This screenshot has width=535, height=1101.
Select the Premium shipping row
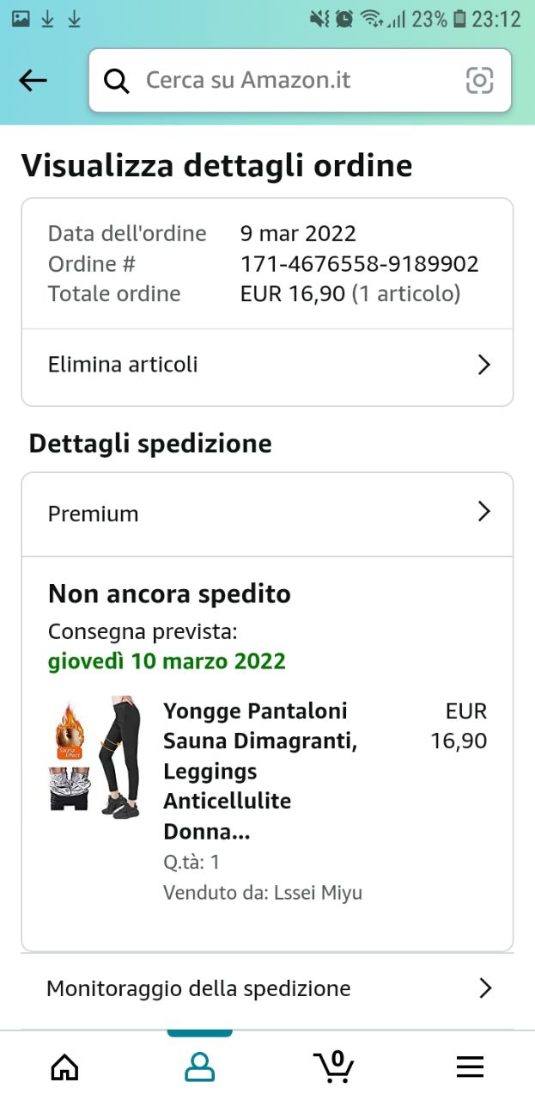click(x=94, y=514)
